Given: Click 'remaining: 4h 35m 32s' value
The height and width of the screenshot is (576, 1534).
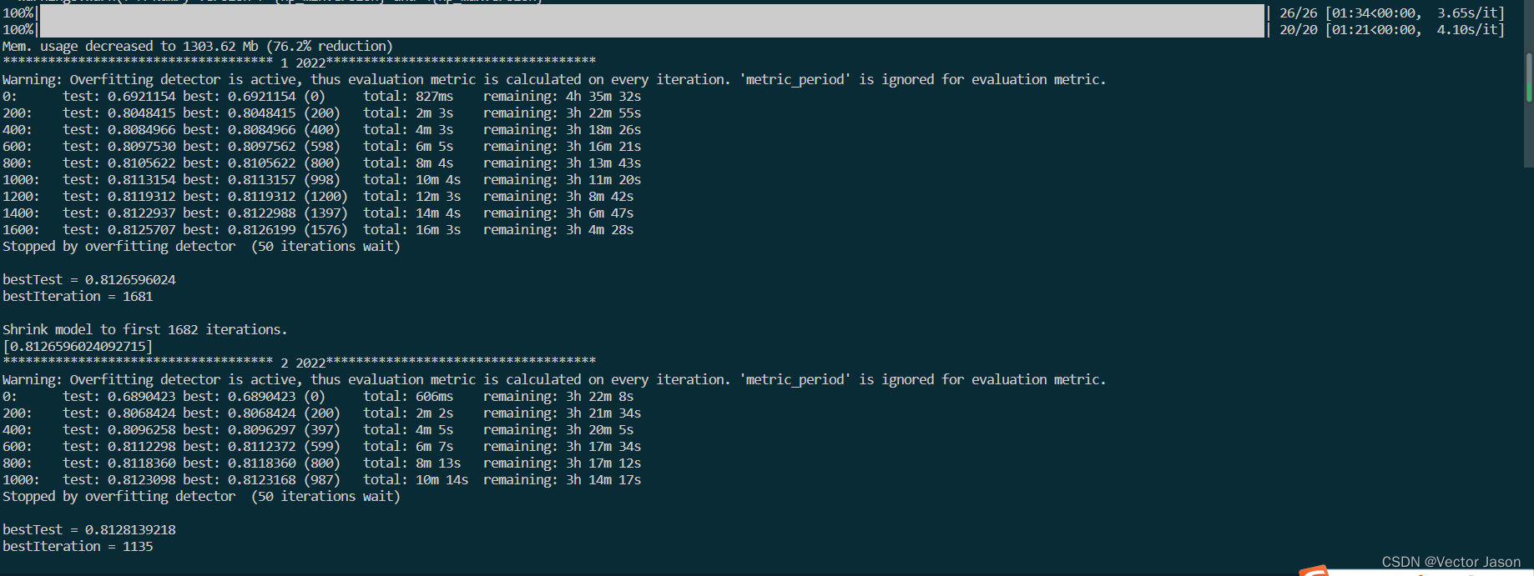Looking at the screenshot, I should coord(563,96).
